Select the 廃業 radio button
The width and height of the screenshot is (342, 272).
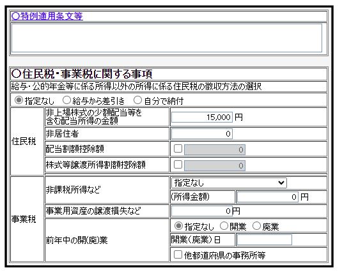point(256,226)
